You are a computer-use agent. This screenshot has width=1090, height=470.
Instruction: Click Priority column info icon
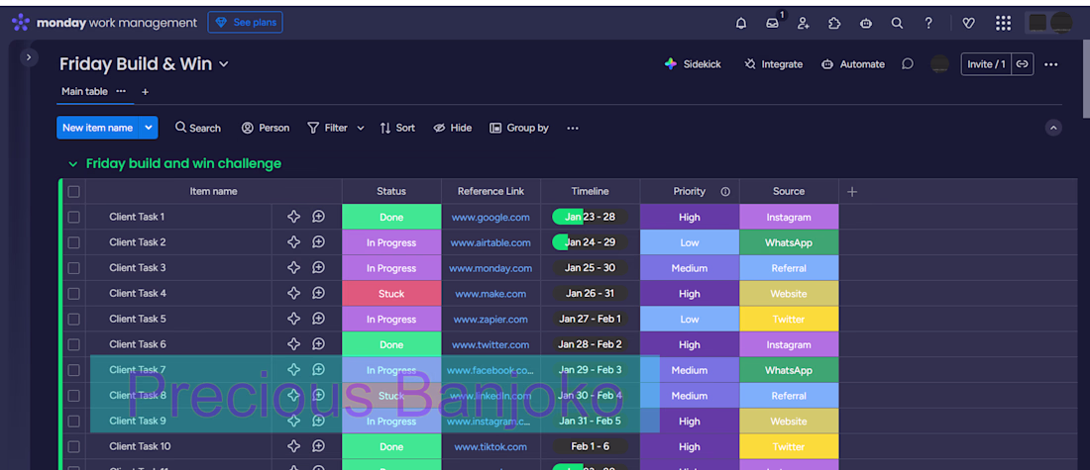coord(725,192)
